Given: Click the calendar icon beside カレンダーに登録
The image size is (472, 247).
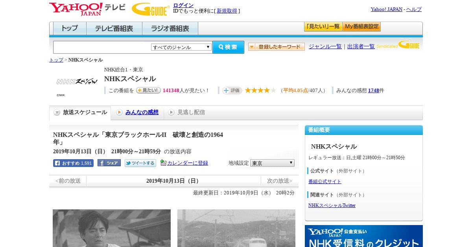Looking at the screenshot, I should [x=163, y=163].
